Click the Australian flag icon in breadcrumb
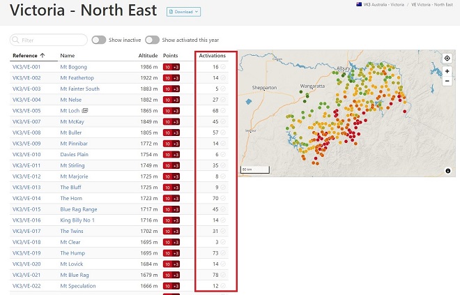 click(359, 4)
